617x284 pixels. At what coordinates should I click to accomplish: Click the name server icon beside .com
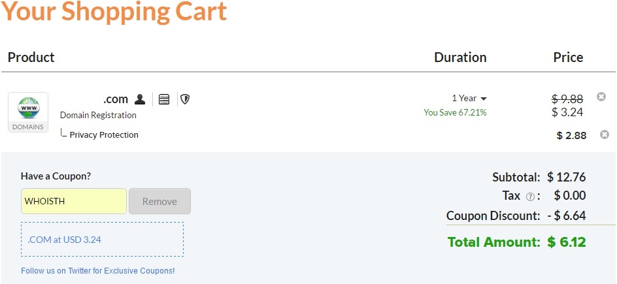pos(164,99)
